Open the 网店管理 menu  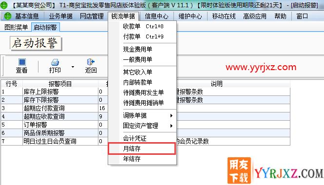[92, 16]
